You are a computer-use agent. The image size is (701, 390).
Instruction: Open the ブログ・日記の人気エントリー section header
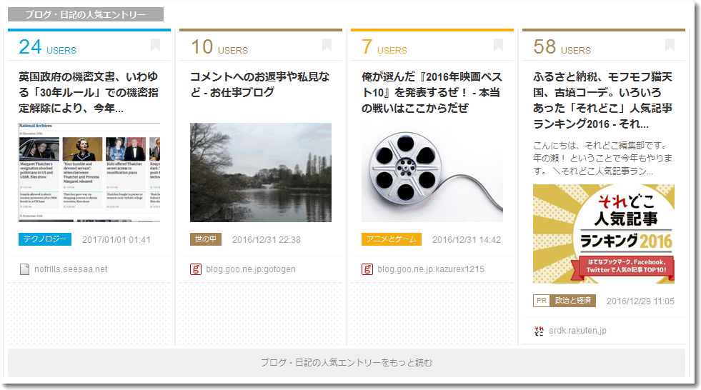tap(85, 14)
